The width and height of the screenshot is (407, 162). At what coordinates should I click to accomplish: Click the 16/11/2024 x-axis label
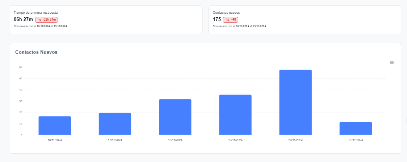[55, 140]
